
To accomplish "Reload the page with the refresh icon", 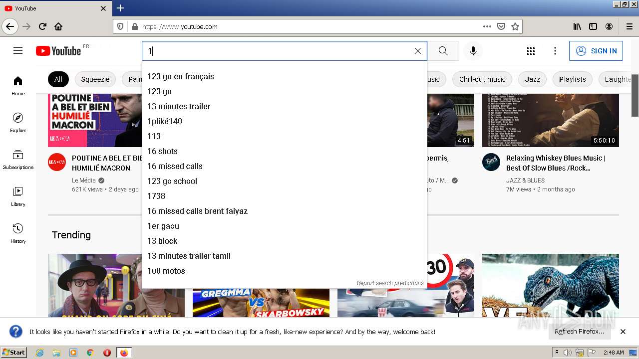I will click(x=43, y=26).
